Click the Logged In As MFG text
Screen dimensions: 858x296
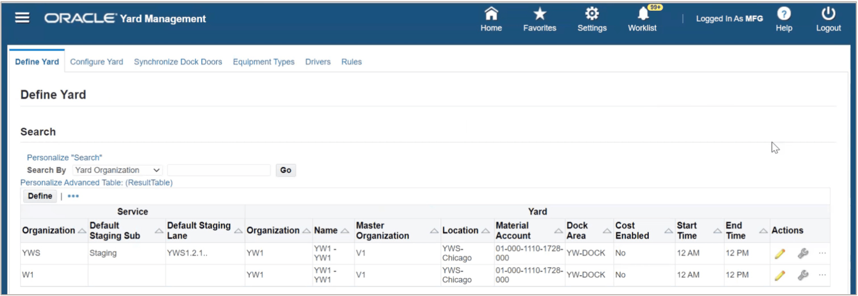[729, 19]
